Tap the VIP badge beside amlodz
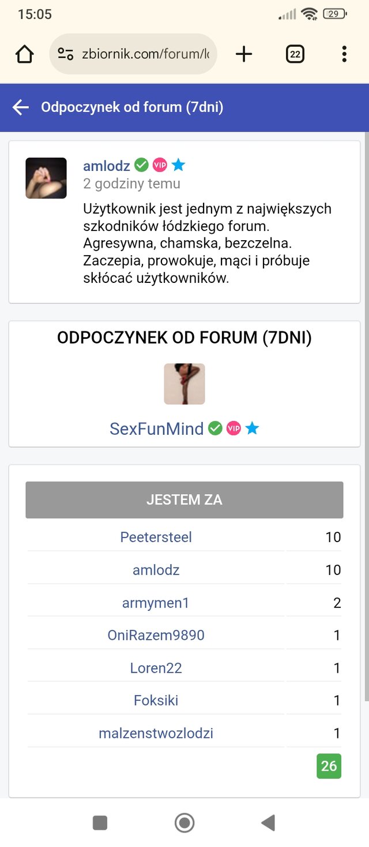This screenshot has height=847, width=369. [x=160, y=166]
